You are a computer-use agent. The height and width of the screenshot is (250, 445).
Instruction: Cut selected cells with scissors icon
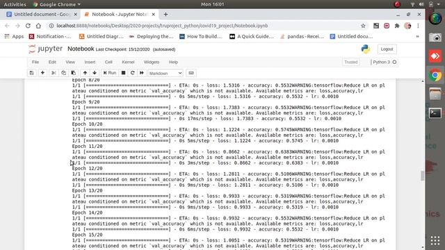pos(54,73)
